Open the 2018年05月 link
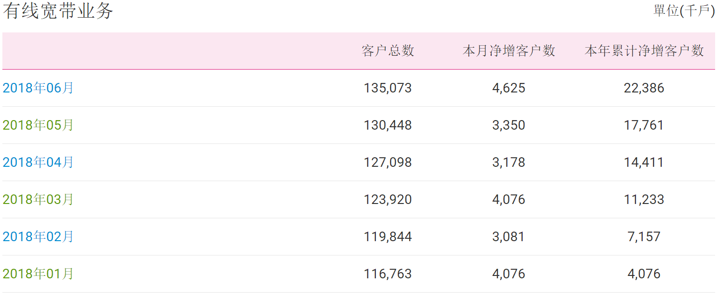Screen dimensions: 717x295 coord(38,125)
